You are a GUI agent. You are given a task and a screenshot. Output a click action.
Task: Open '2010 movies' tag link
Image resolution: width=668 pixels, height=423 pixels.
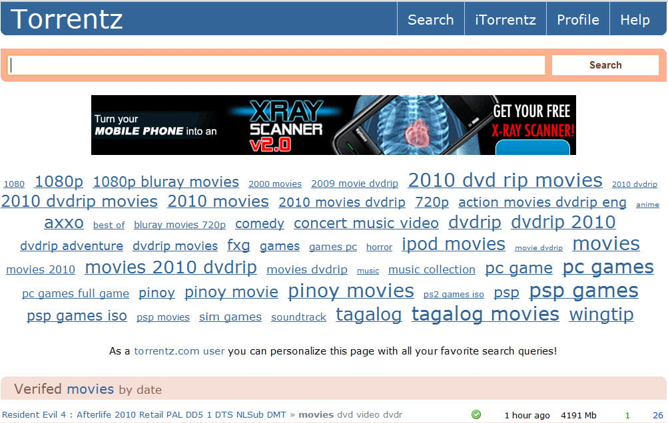pos(218,202)
